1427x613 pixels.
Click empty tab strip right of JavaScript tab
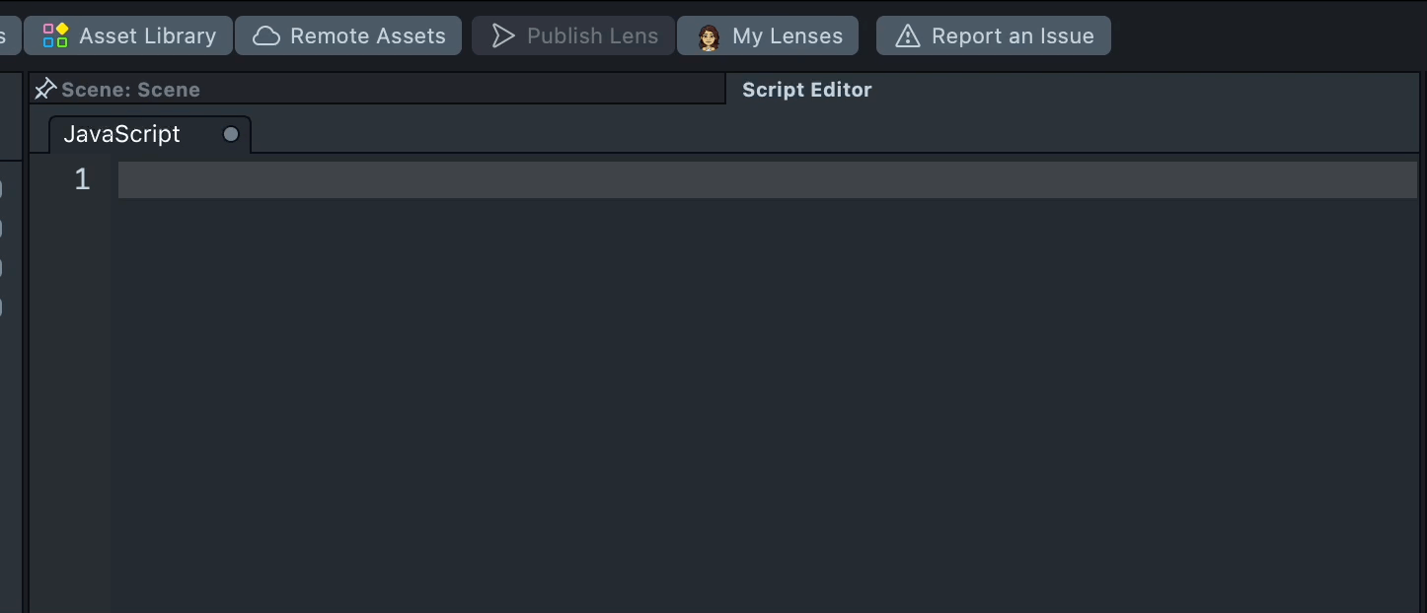[789, 135]
